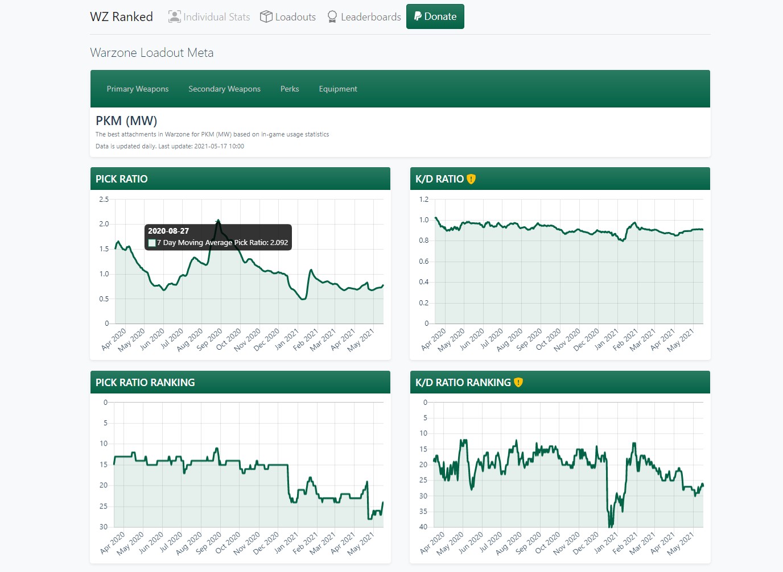
Task: Click the Leaderboards award ribbon icon
Action: pos(332,16)
